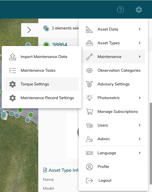This screenshot has width=152, height=192.
Task: Expand side panel with chevron arrow
Action: point(29,30)
